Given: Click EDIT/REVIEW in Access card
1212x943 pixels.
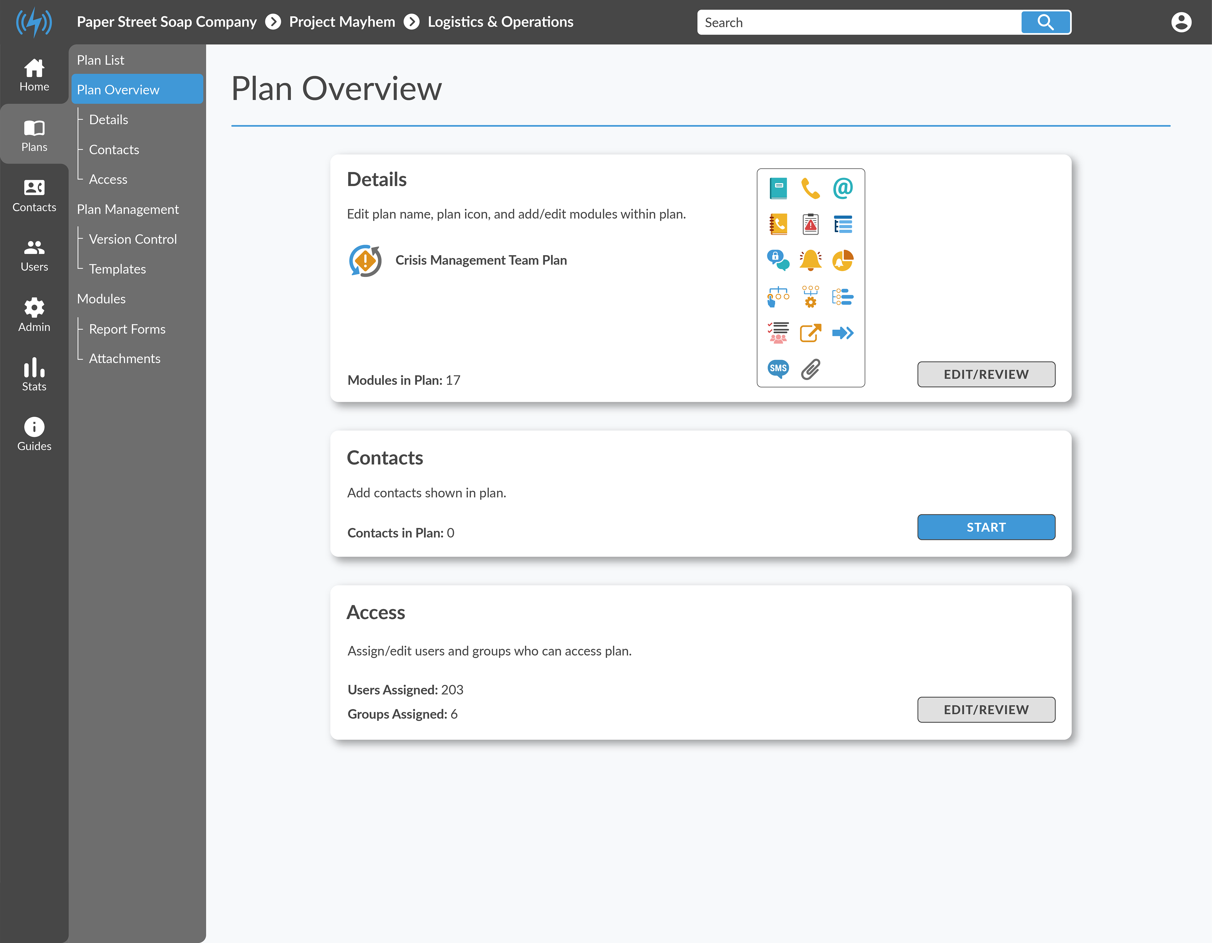Looking at the screenshot, I should [986, 710].
